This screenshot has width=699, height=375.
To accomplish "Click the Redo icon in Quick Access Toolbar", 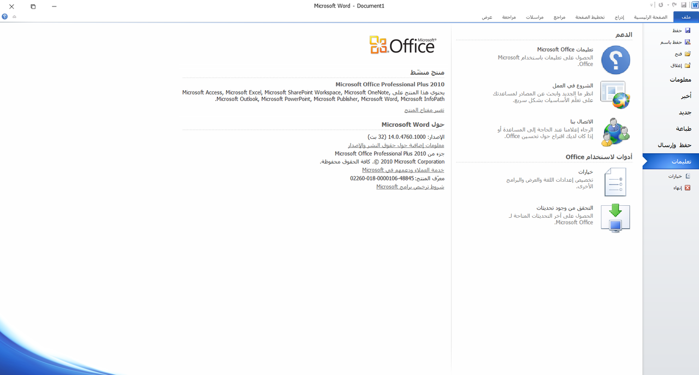I will [x=661, y=5].
